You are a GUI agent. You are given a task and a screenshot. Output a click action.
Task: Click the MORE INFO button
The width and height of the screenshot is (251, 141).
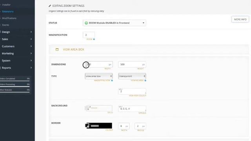pos(240,19)
